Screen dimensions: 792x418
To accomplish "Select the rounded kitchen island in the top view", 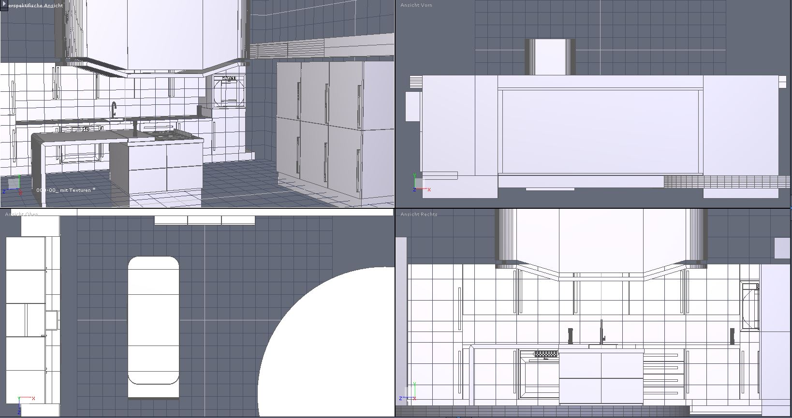I will [x=153, y=320].
